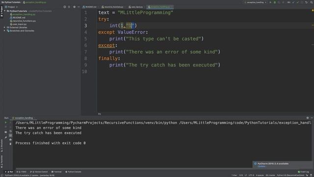The image size is (314, 177).
Task: Toggle soft-wrap in the Run panel toolbar
Action: 10,131
